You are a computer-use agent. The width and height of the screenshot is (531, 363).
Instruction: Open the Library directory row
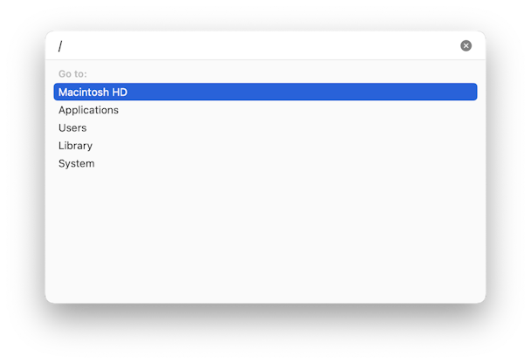[265, 146]
